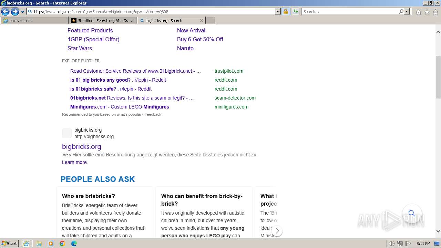Click the Action Center flag tray icon
Image resolution: width=441 pixels, height=248 pixels.
pyautogui.click(x=408, y=244)
